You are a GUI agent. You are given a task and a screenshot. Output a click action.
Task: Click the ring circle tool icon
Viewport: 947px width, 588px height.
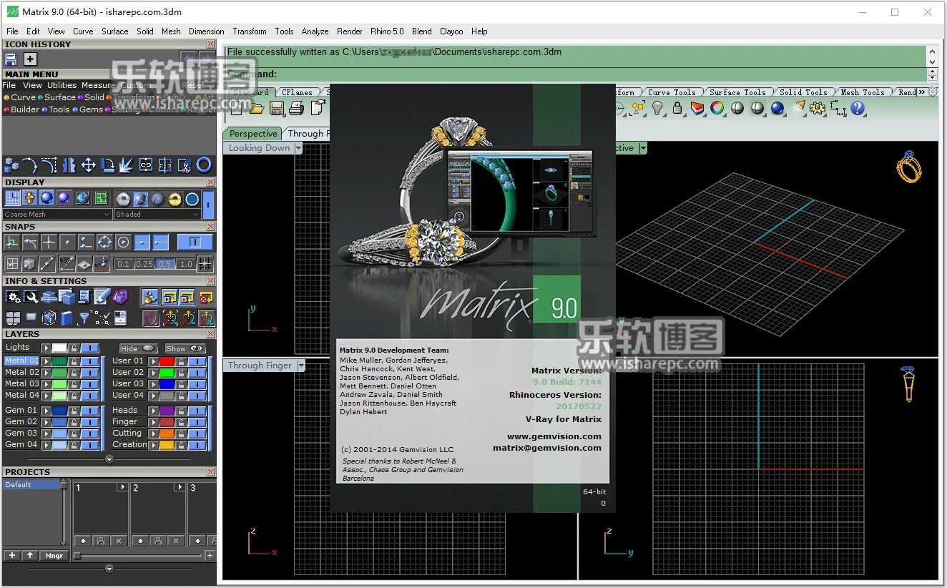204,165
